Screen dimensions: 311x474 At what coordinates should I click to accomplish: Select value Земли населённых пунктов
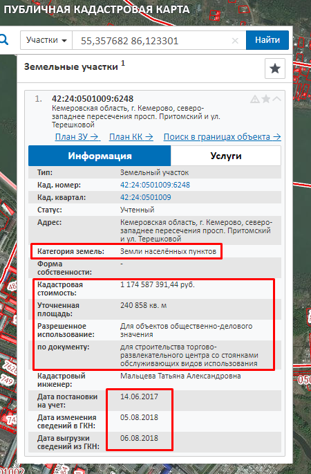click(x=168, y=251)
